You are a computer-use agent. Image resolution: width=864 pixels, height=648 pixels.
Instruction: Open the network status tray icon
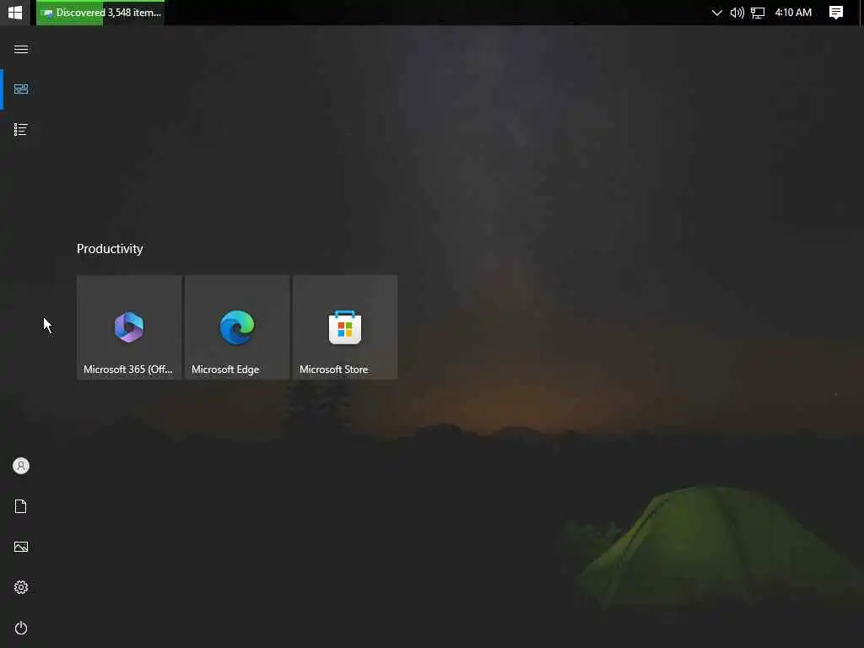(758, 13)
